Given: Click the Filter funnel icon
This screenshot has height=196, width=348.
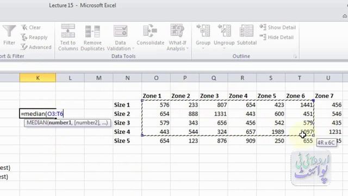Looking at the screenshot, I should click(x=9, y=31).
